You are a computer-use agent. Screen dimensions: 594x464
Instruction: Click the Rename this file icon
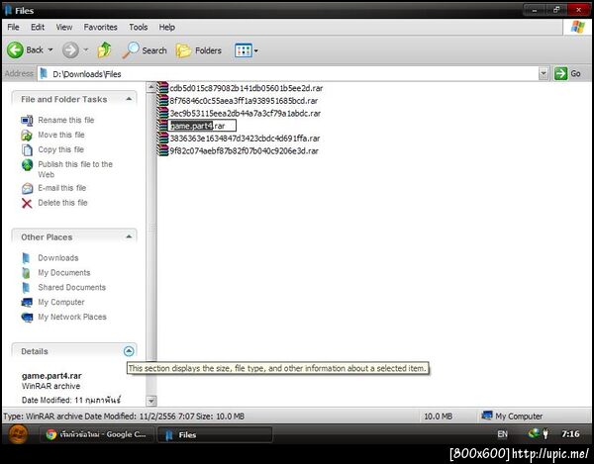(27, 121)
